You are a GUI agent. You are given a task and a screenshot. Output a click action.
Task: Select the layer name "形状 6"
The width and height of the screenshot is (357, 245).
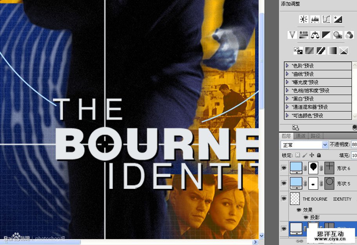[343, 168]
